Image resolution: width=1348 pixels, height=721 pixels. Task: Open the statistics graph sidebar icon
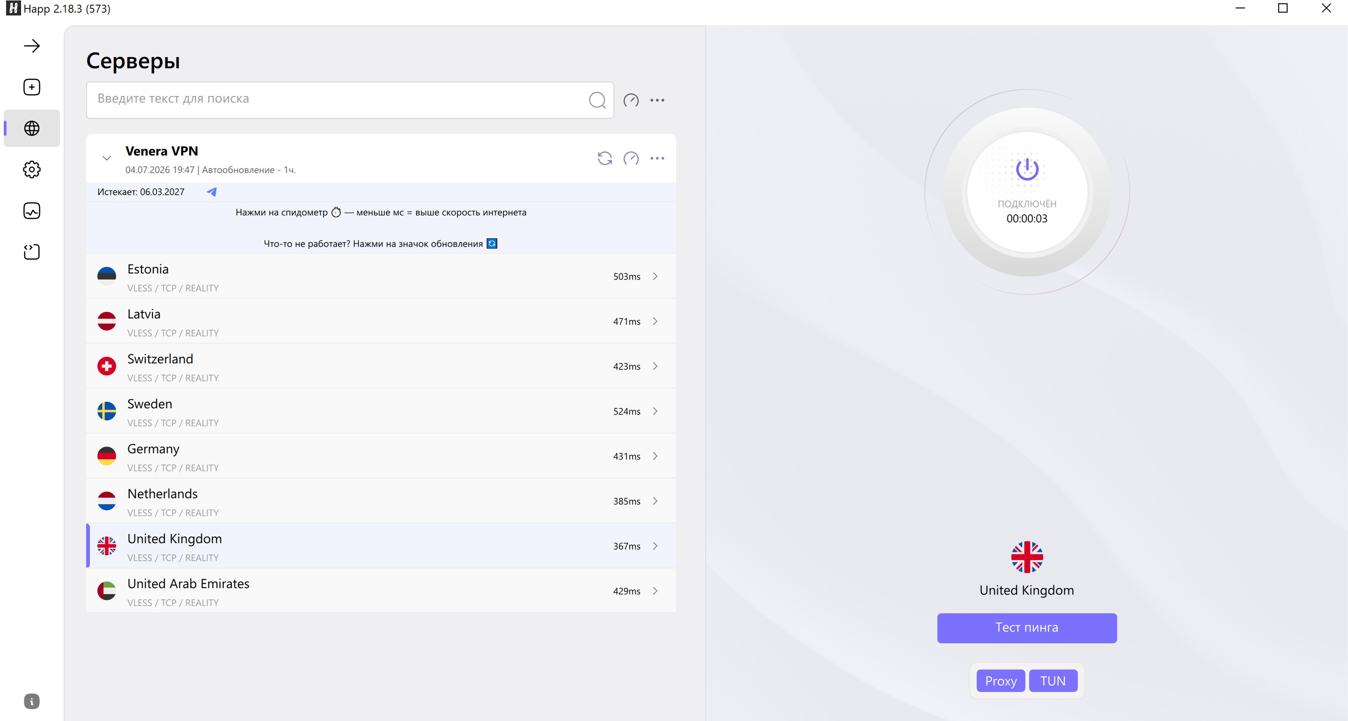[x=32, y=211]
